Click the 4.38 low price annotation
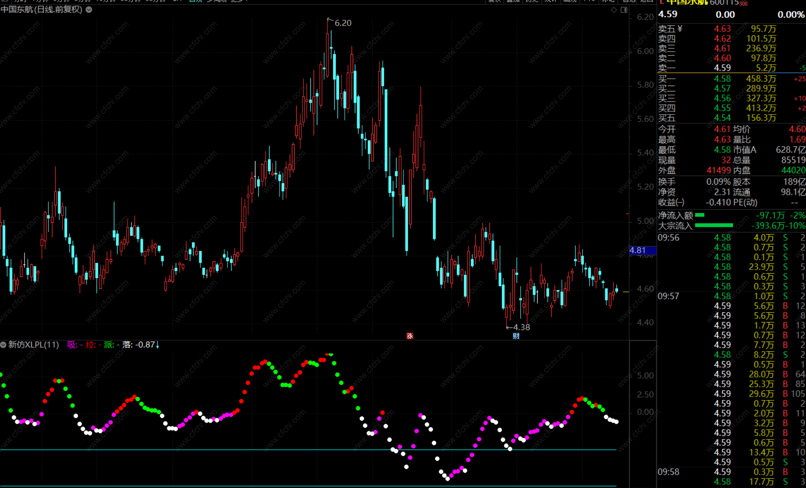 [x=521, y=327]
